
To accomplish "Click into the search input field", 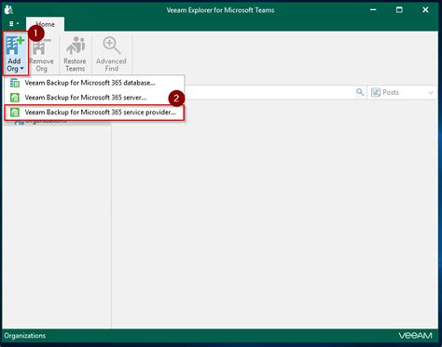I will (x=269, y=92).
